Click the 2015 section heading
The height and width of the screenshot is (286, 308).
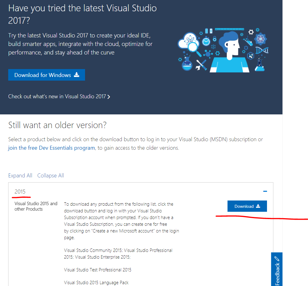(20, 192)
